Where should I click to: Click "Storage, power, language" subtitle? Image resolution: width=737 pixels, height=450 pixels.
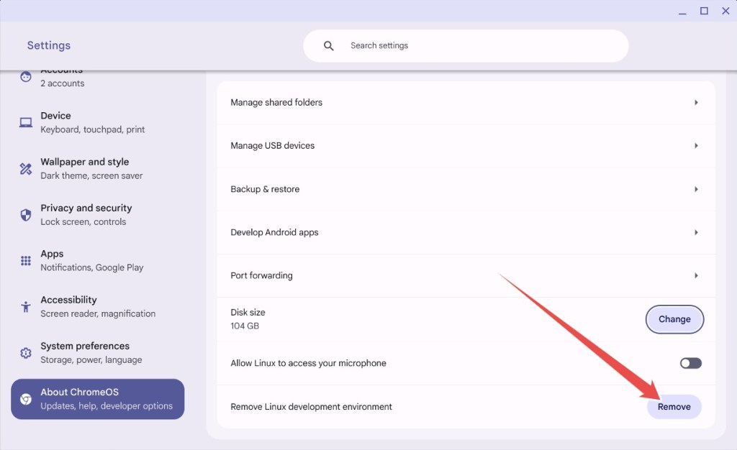click(x=91, y=360)
